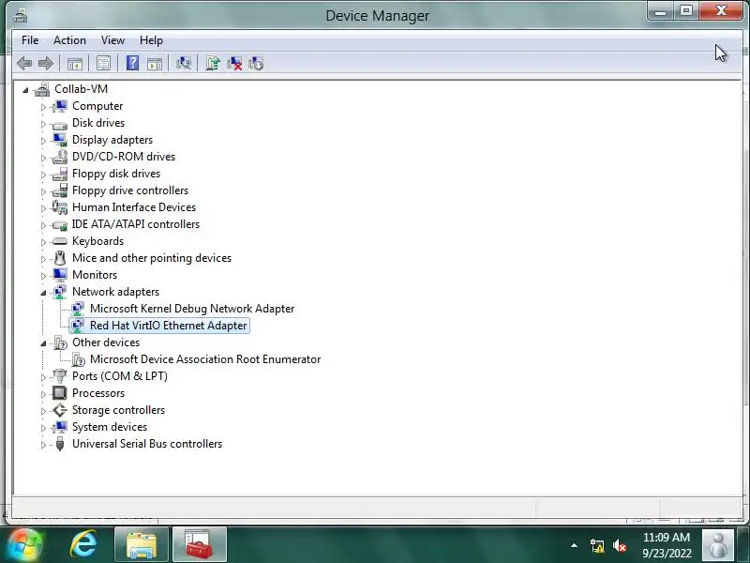The height and width of the screenshot is (563, 750).
Task: Open Internet Explorer from the taskbar
Action: pyautogui.click(x=83, y=545)
